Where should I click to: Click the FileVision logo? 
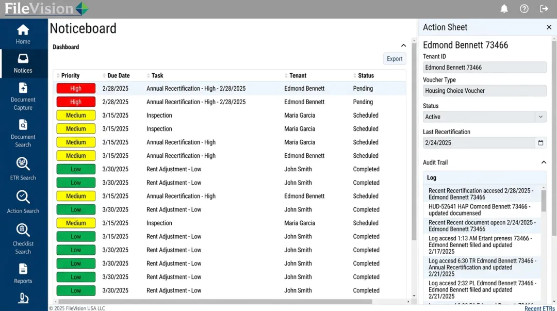(x=46, y=9)
